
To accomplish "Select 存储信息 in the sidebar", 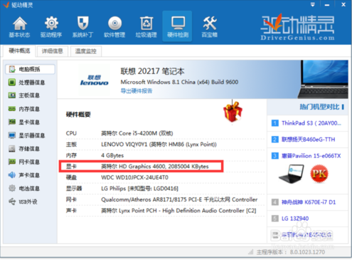I will point(24,149).
